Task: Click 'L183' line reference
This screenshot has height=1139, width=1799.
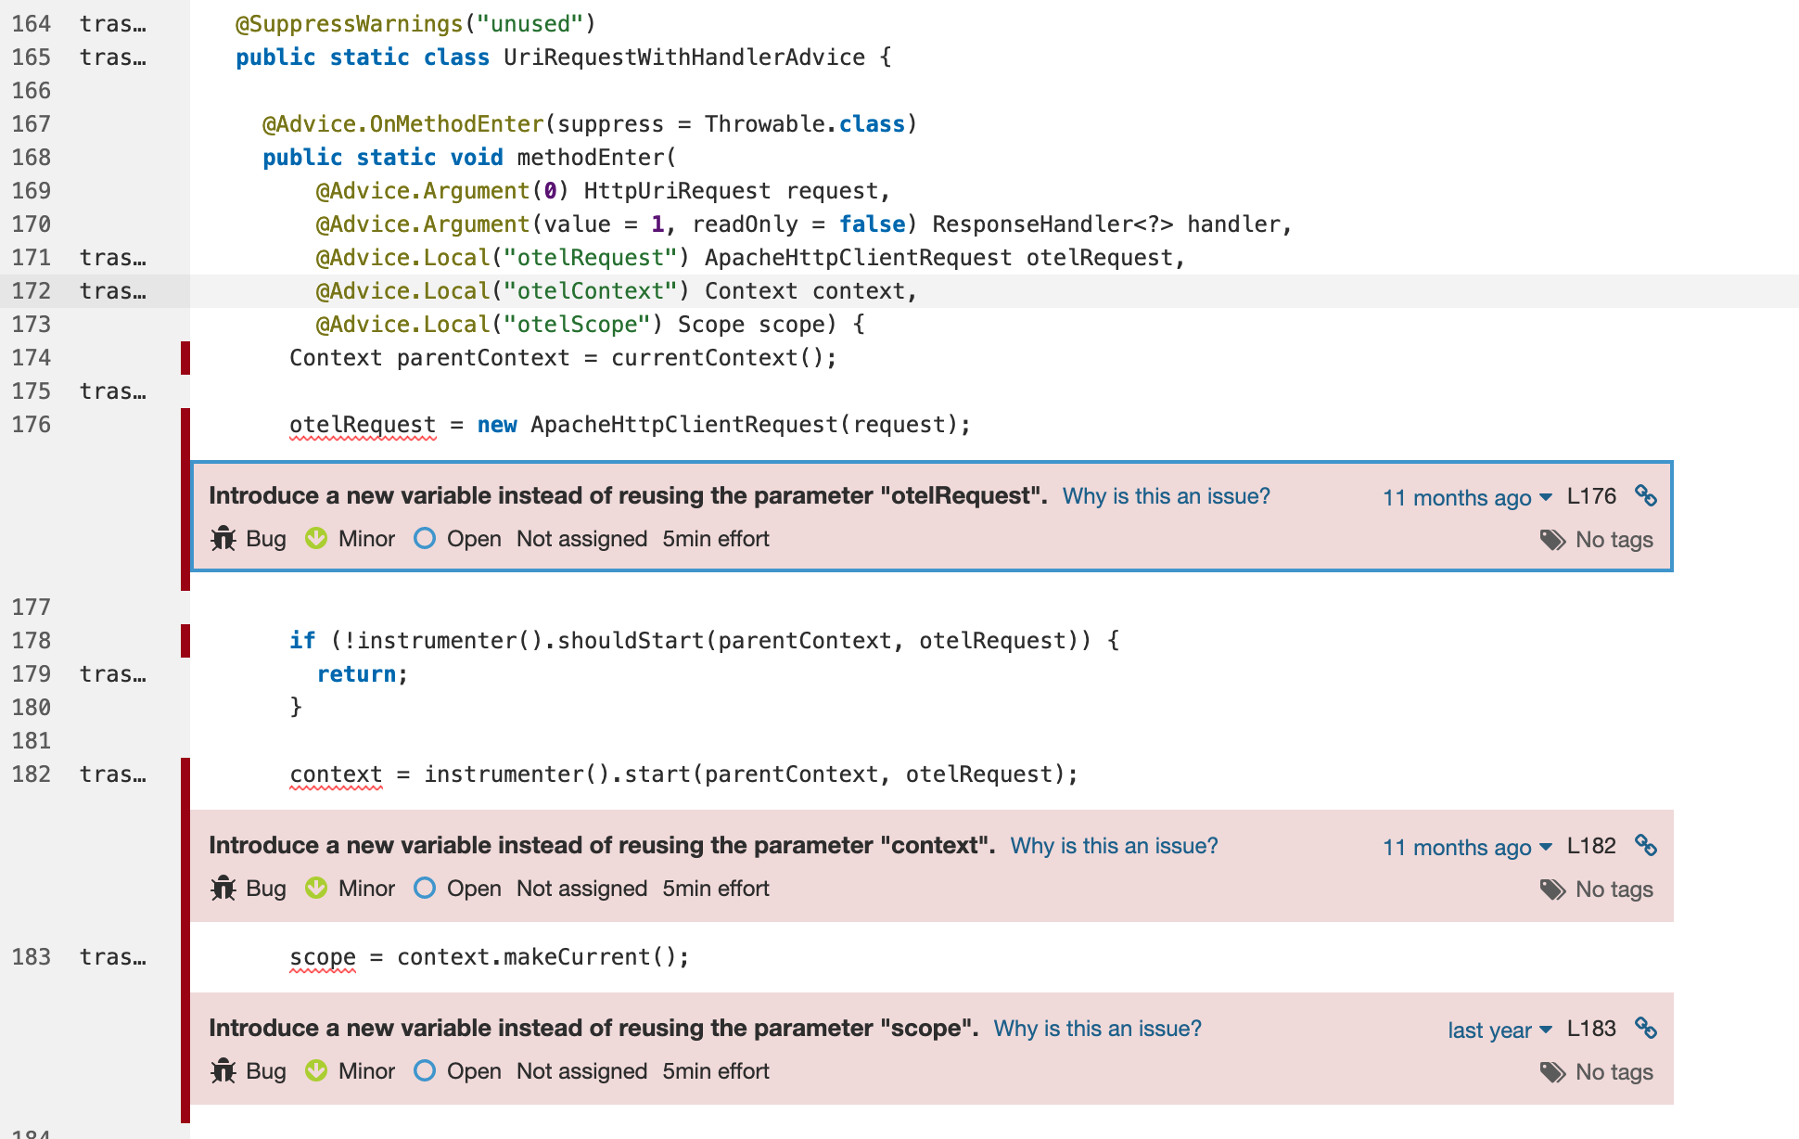Action: [1591, 1029]
